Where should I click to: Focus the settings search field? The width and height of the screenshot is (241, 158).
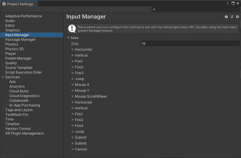[x=196, y=10]
